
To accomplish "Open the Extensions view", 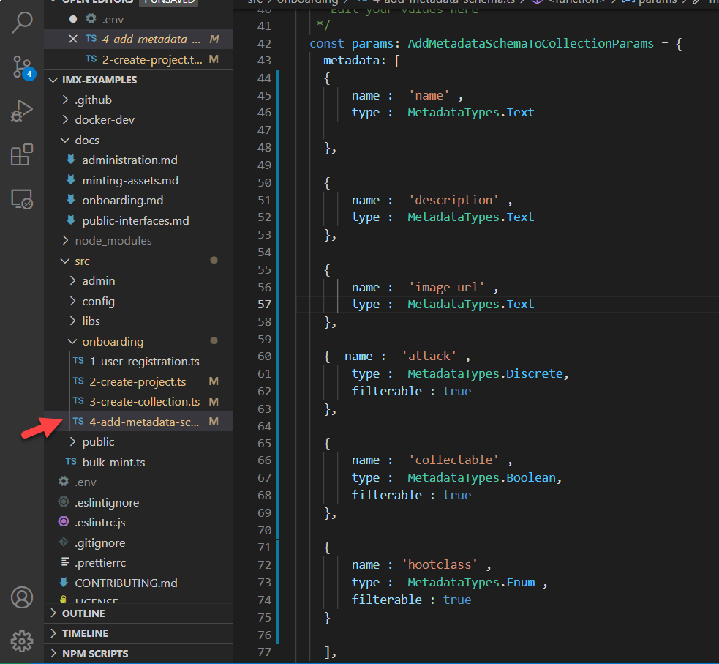I will pos(21,154).
